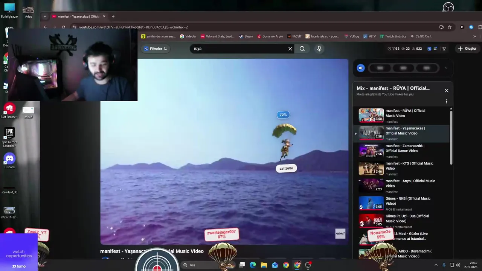
Task: Play 'manifest - KTS | Official Music Video'
Action: 401,168
